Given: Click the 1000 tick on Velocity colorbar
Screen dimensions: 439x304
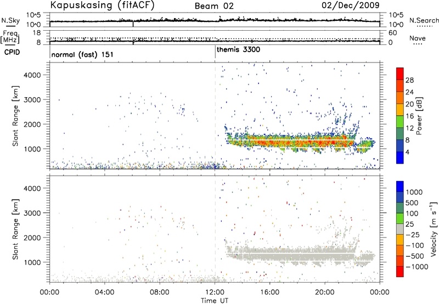Looking at the screenshot, I should coord(414,192).
